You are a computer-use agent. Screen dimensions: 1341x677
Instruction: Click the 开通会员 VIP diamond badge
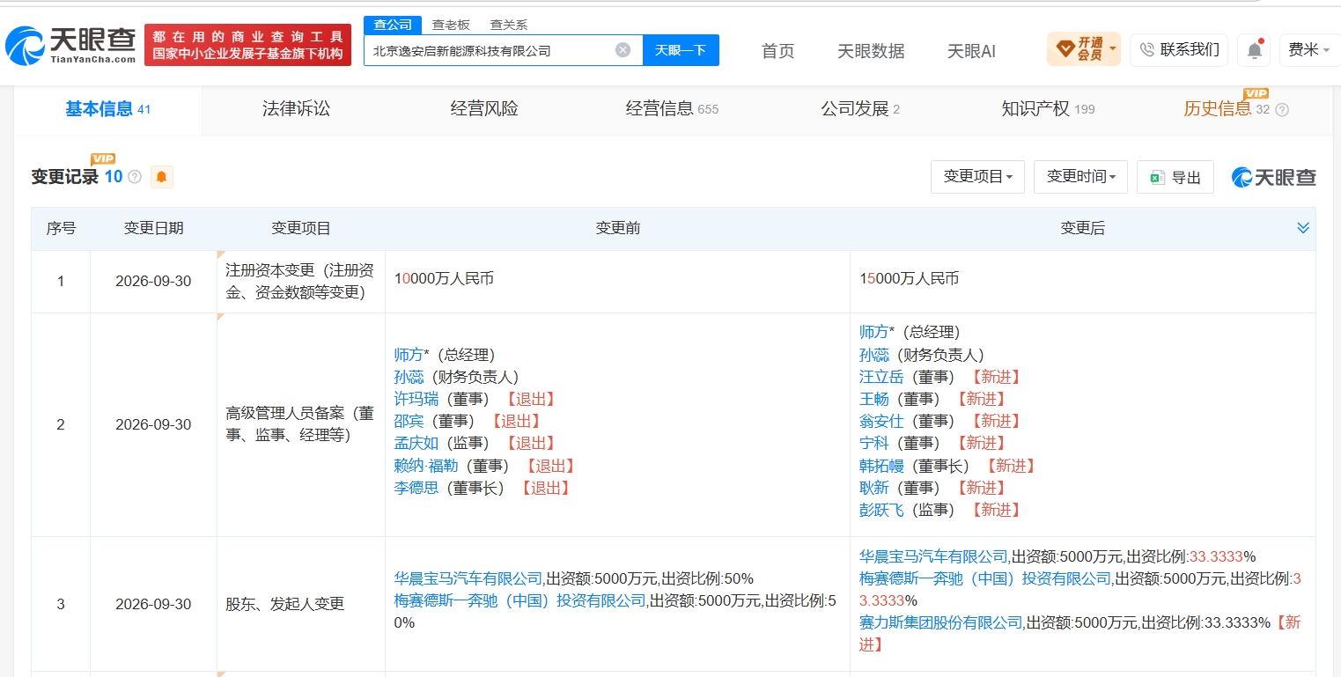point(1084,49)
